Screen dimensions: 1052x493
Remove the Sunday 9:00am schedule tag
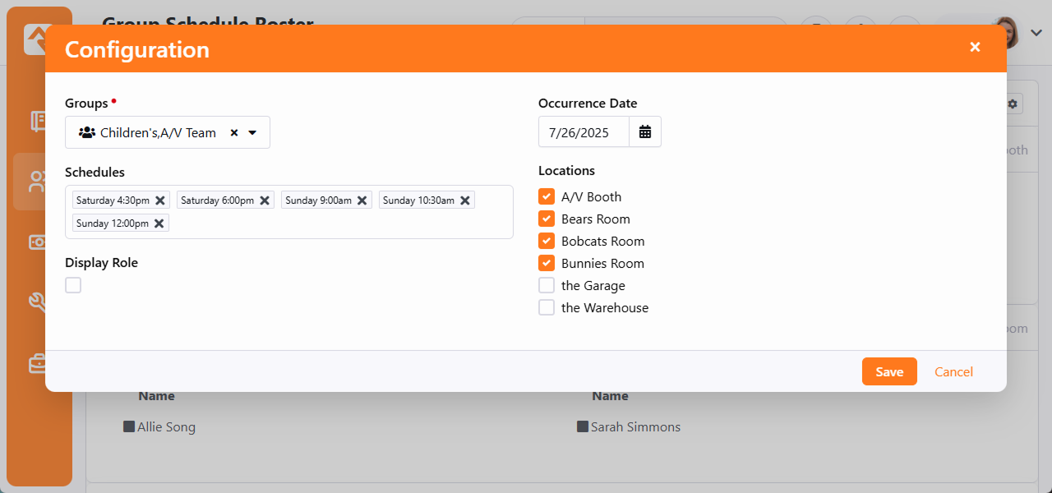tap(362, 200)
